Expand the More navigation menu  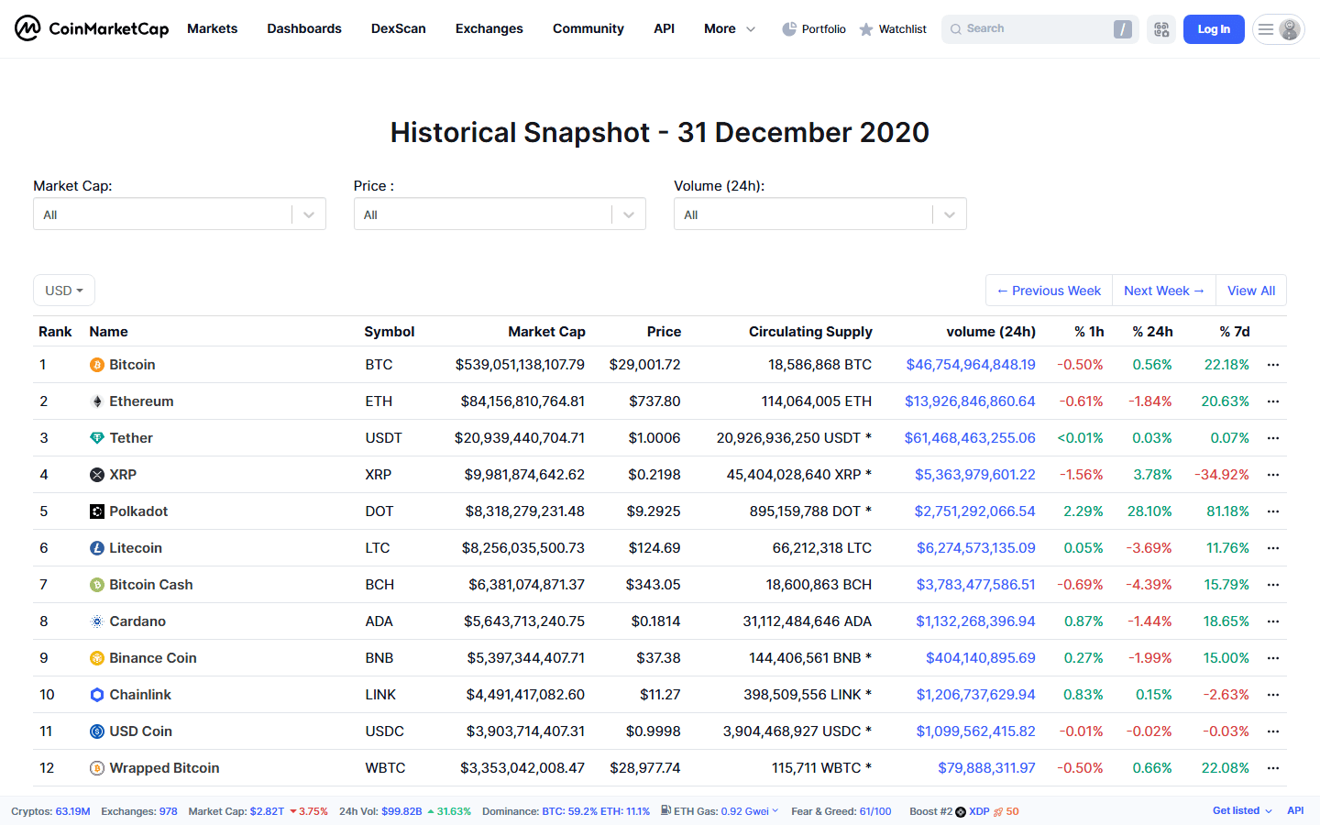(x=730, y=28)
